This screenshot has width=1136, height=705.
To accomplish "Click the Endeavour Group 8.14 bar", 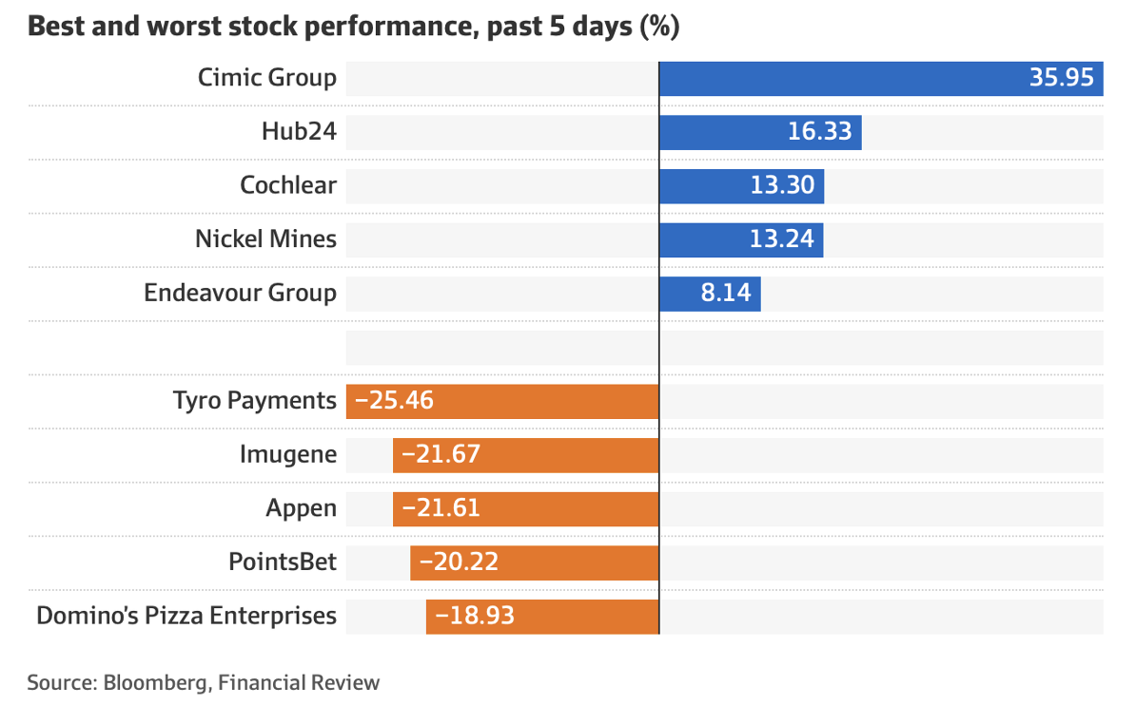I will pyautogui.click(x=710, y=293).
